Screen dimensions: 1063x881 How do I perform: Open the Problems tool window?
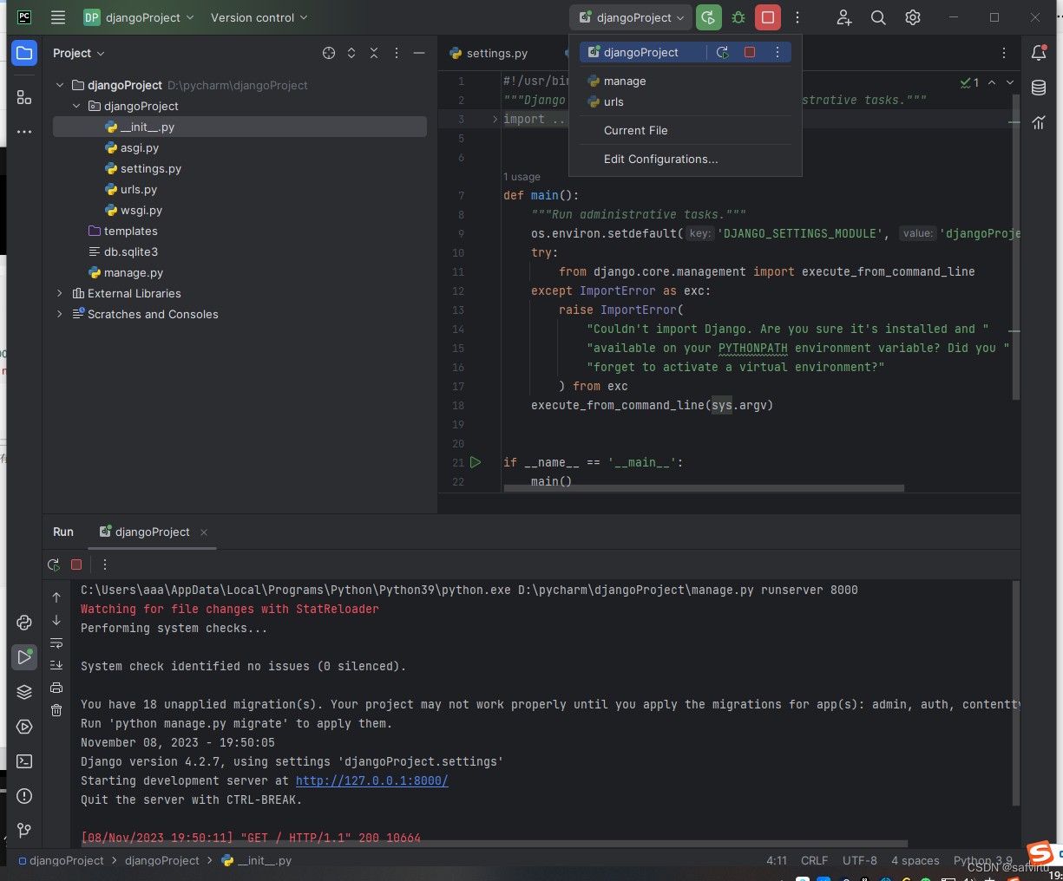click(x=24, y=796)
